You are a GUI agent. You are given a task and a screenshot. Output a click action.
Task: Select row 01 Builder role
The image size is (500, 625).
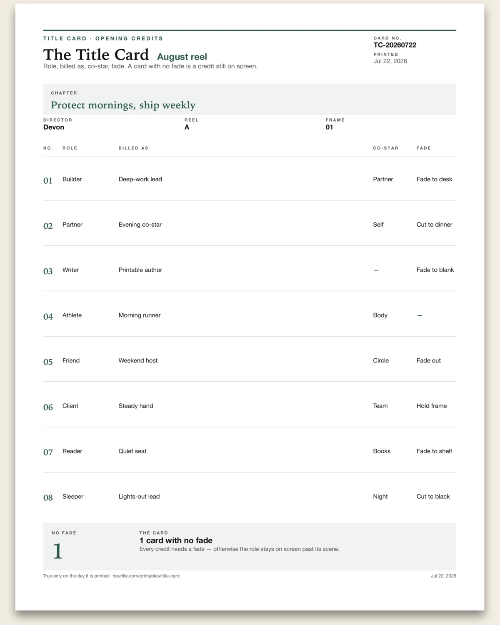[x=72, y=179]
